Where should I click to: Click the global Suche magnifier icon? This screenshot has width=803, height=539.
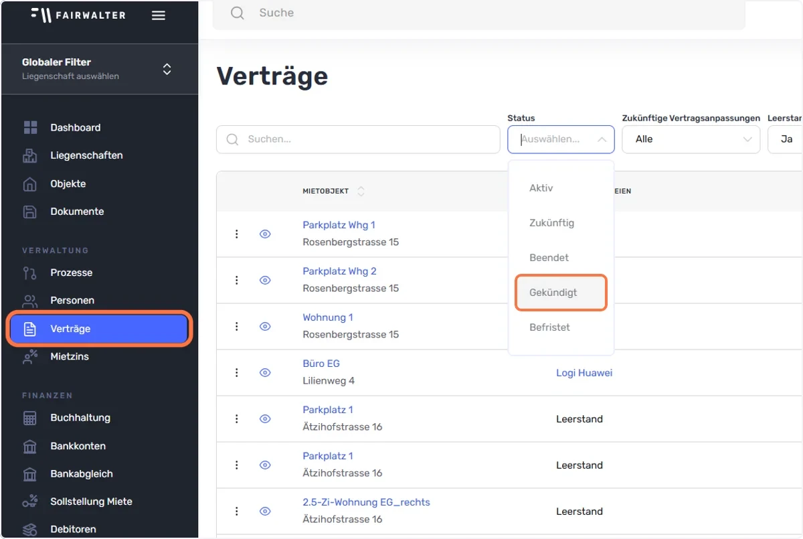238,13
